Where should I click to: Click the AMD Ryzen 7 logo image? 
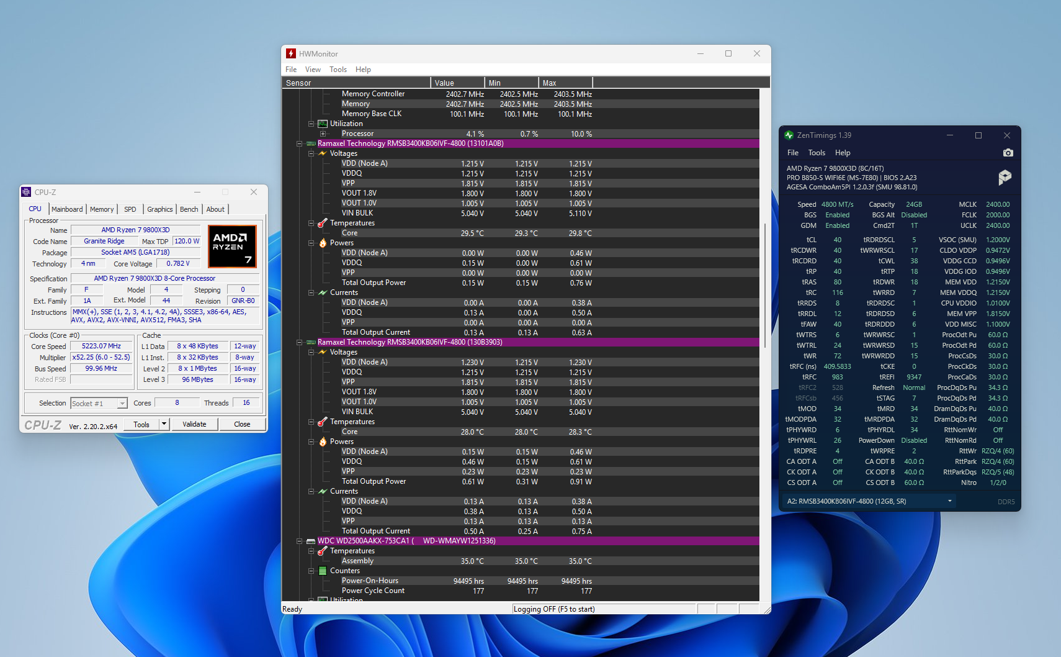[x=232, y=247]
